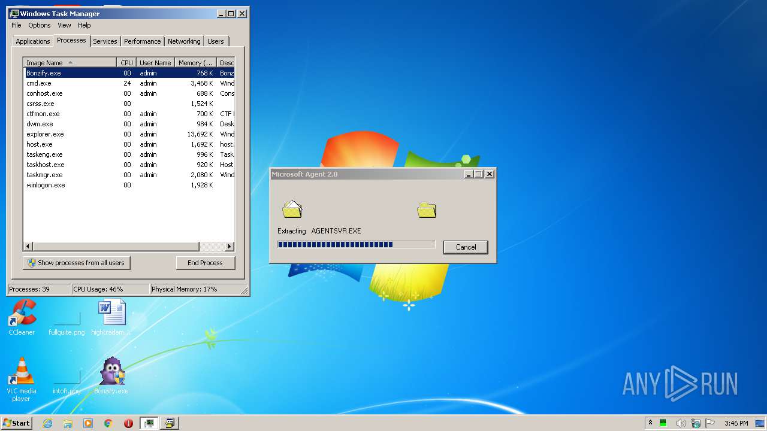This screenshot has height=431, width=767.
Task: Select the Word document desktop icon
Action: click(x=111, y=318)
